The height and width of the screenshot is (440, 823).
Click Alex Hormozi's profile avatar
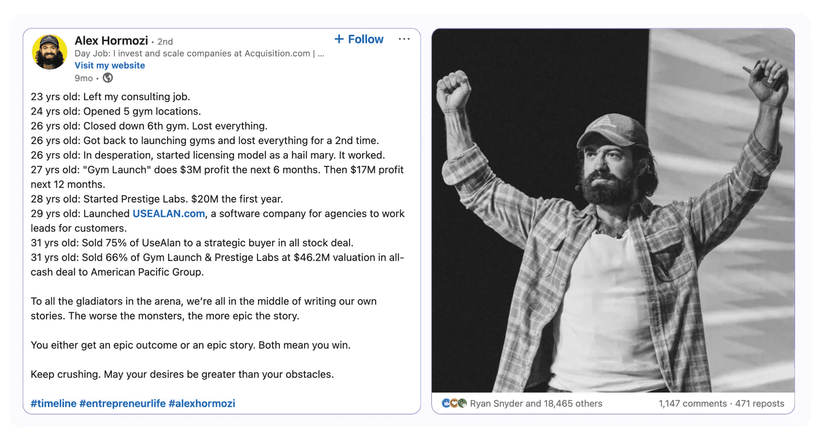49,52
